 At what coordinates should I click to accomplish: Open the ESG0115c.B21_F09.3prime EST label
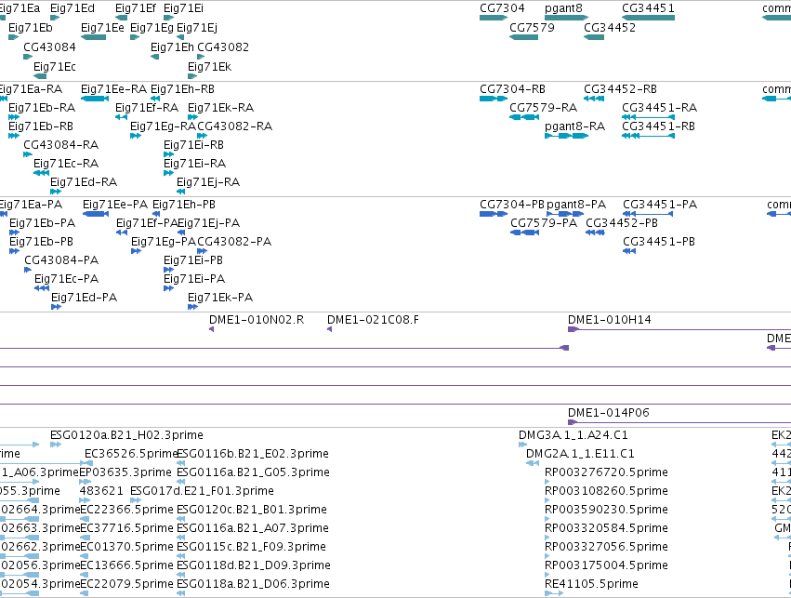tap(251, 547)
